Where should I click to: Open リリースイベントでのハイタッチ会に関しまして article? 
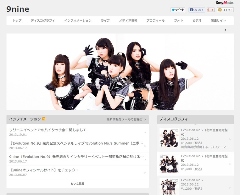pos(48,130)
